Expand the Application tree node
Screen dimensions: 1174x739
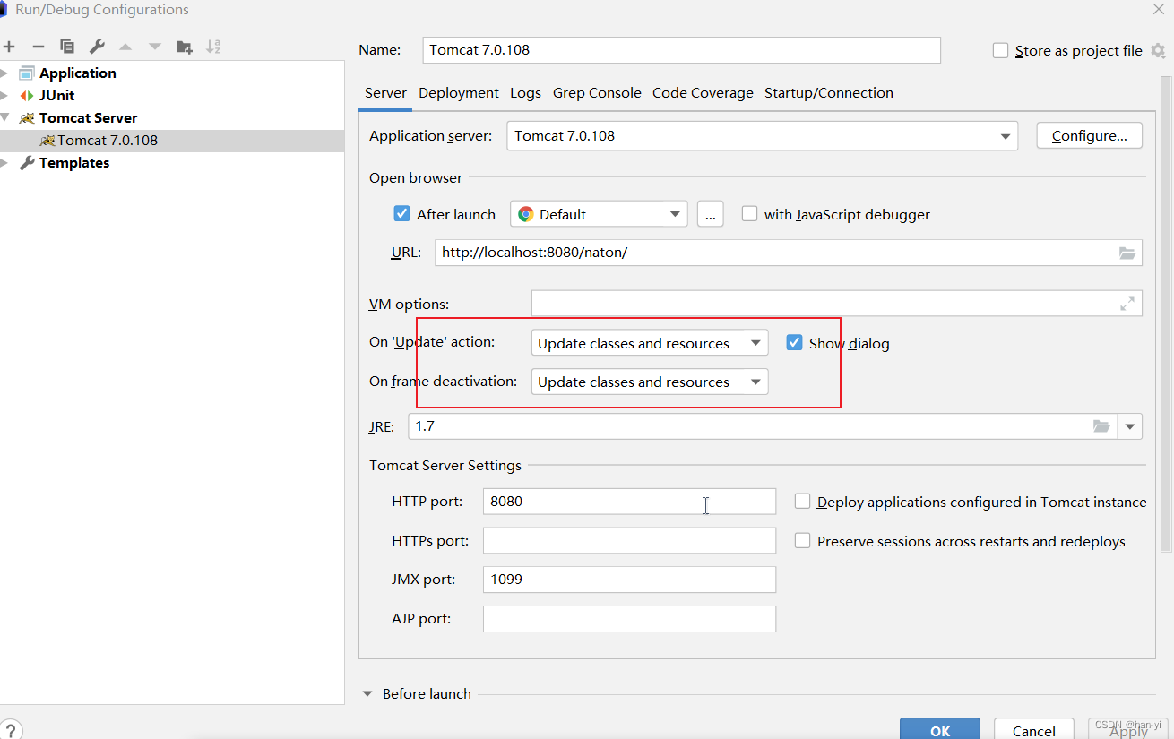point(4,73)
